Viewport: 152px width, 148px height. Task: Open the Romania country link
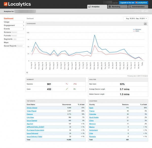pyautogui.click(x=92, y=137)
